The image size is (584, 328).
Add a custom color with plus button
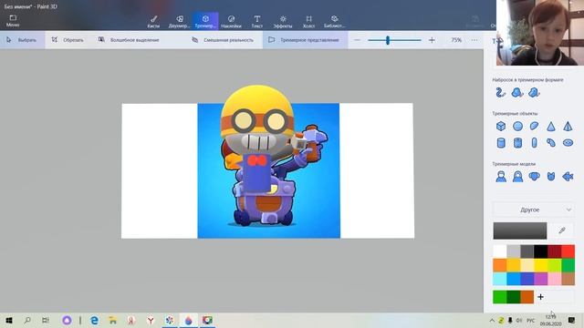[540, 297]
